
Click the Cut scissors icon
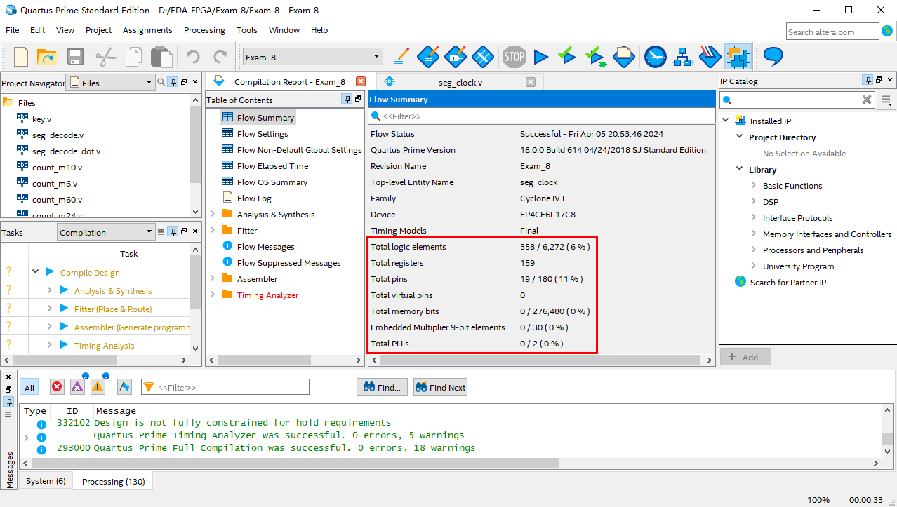106,57
